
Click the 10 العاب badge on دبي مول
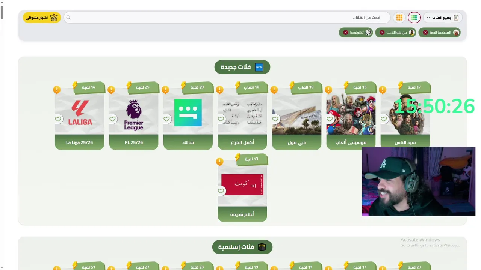coord(306,87)
